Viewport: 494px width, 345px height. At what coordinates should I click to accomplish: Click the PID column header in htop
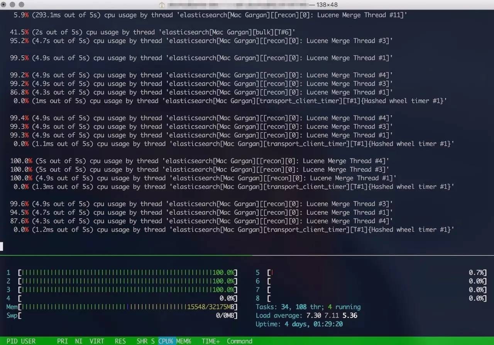pos(12,341)
